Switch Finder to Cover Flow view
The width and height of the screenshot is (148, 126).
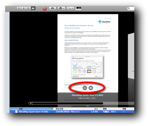point(33,8)
